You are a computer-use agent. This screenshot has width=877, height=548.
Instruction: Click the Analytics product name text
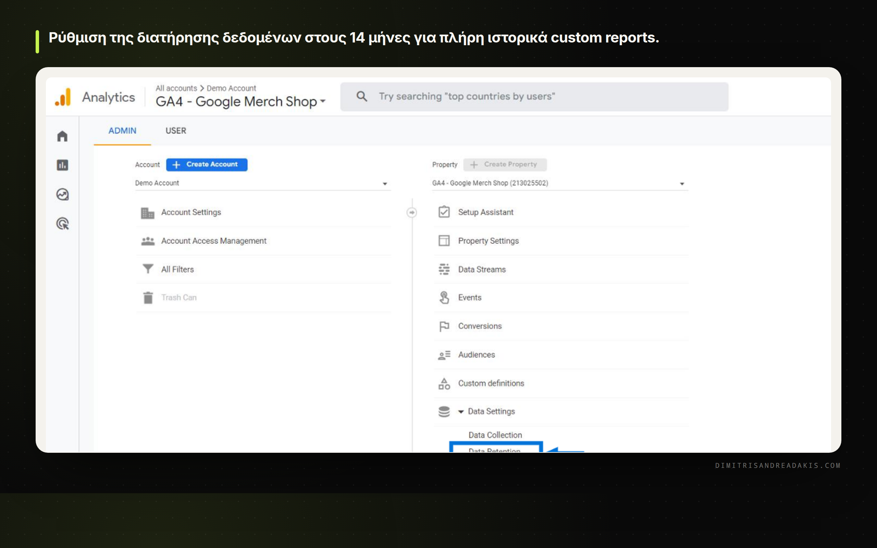click(x=108, y=97)
